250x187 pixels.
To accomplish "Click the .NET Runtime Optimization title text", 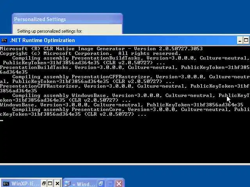I will pos(43,40).
